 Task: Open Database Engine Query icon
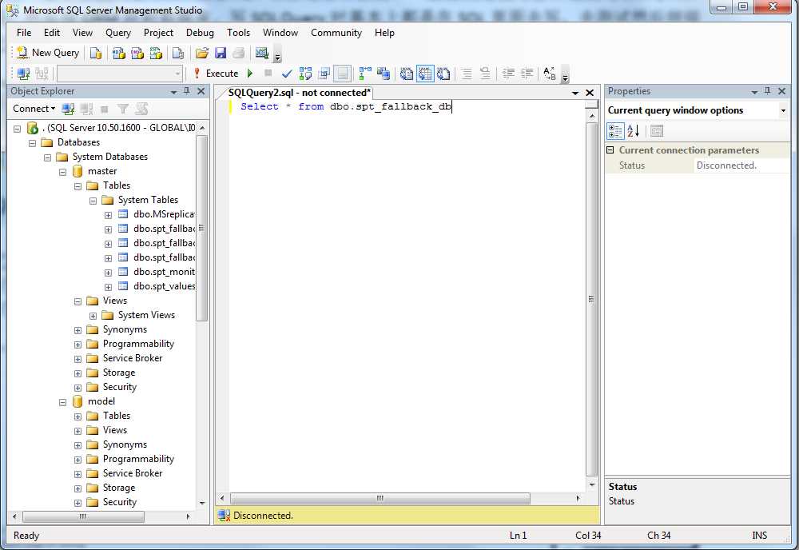click(95, 53)
